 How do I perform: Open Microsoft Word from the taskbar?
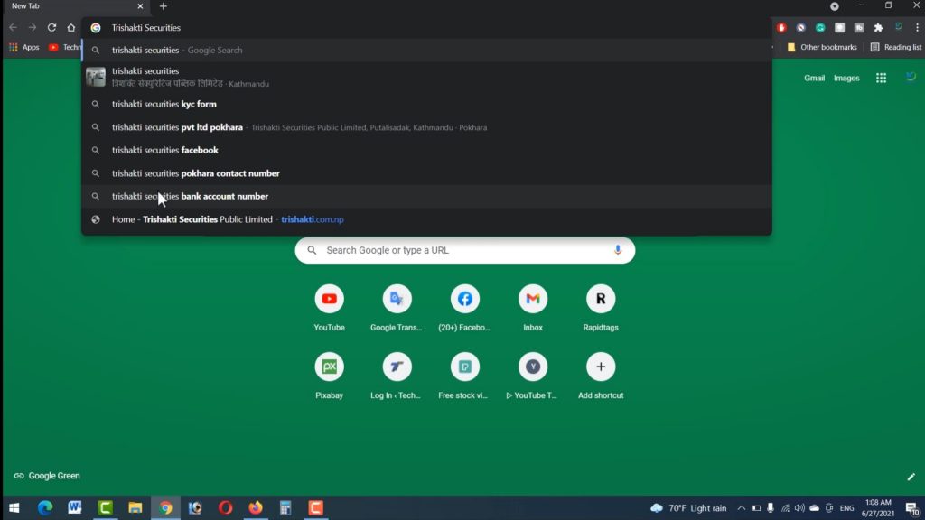point(75,507)
